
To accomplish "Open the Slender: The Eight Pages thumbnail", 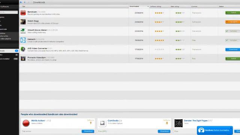I will (x=178, y=123).
